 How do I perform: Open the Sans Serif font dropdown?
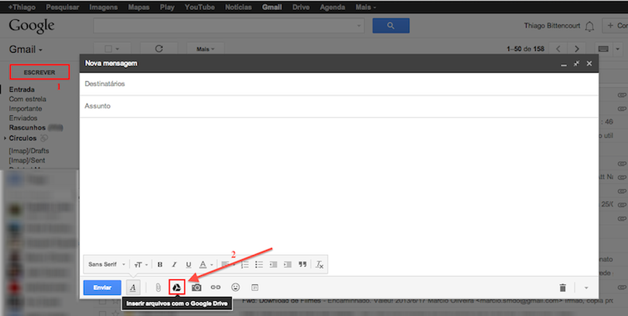[107, 264]
